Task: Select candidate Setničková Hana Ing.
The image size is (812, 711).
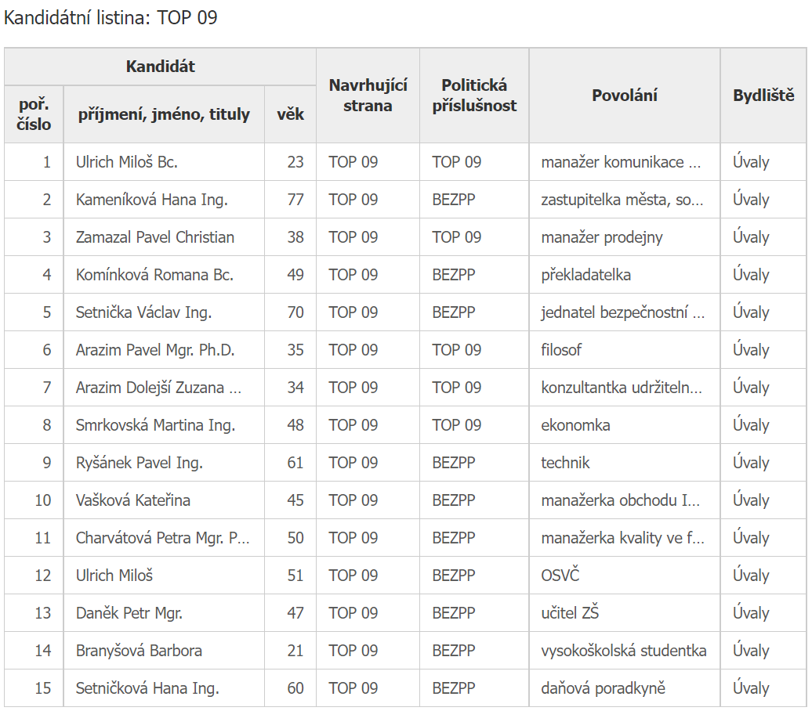Action: click(x=147, y=688)
